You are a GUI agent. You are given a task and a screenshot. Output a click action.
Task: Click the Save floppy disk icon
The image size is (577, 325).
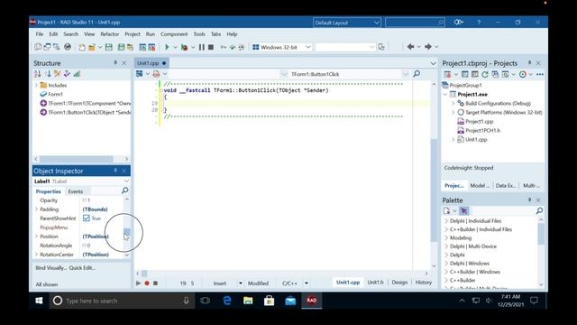pyautogui.click(x=108, y=47)
